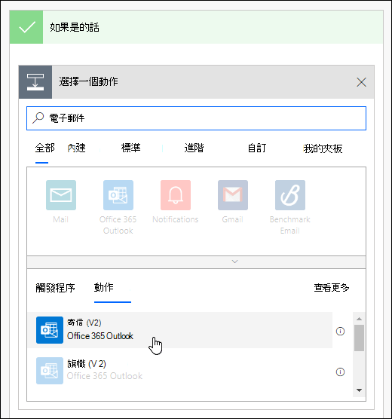Screen dimensions: 392x419
Task: Select the 動作 tab
Action: pos(104,287)
